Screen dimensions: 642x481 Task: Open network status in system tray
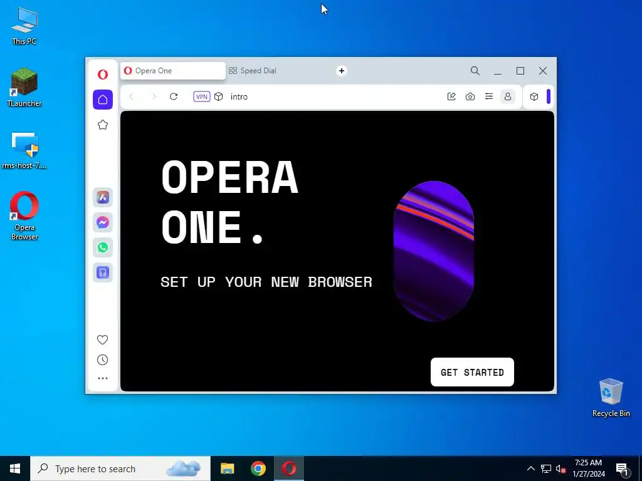tap(546, 468)
